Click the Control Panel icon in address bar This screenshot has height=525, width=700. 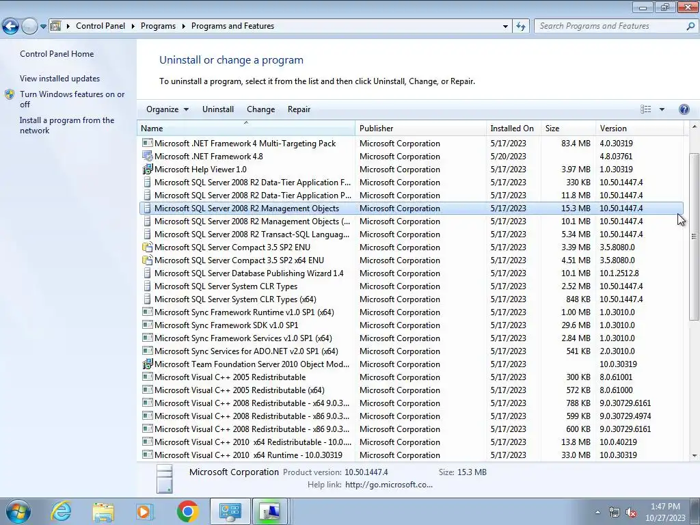coord(56,26)
